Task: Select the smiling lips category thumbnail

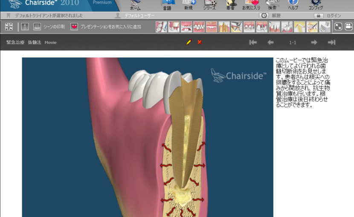Action: click(x=212, y=27)
